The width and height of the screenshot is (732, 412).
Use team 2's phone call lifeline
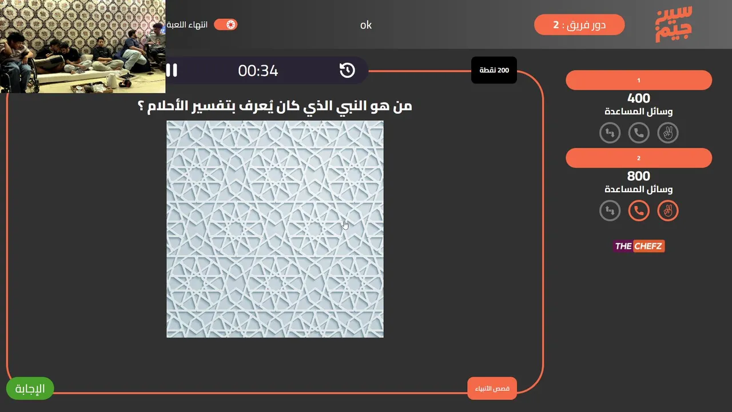click(x=639, y=211)
